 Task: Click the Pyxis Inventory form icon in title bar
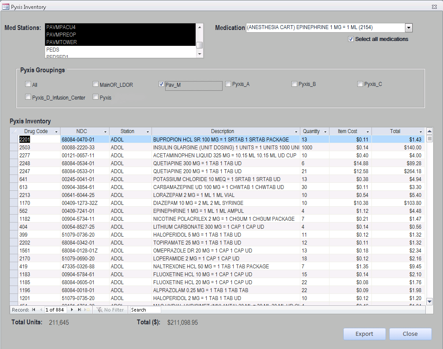tap(6, 7)
